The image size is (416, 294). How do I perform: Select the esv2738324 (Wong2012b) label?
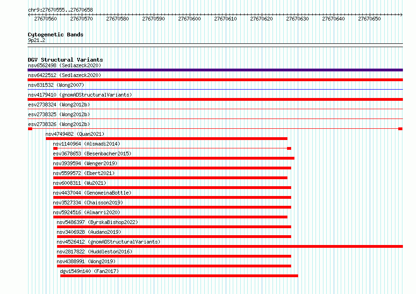[59, 105]
